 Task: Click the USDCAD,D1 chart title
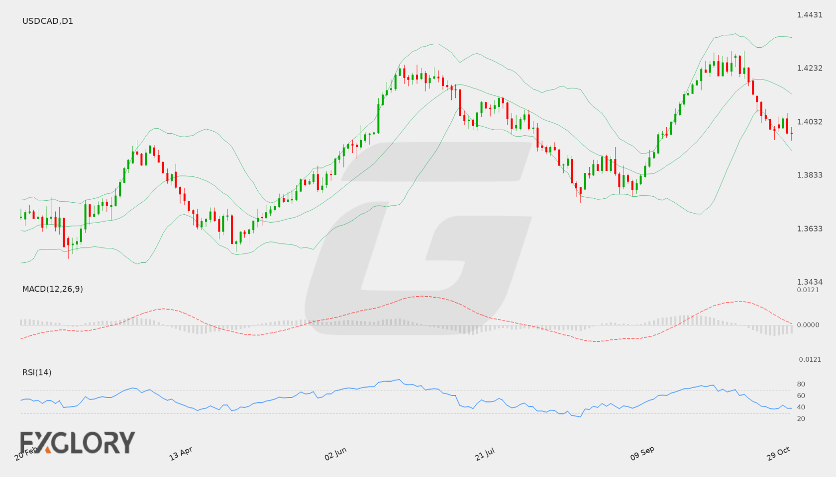tap(48, 21)
